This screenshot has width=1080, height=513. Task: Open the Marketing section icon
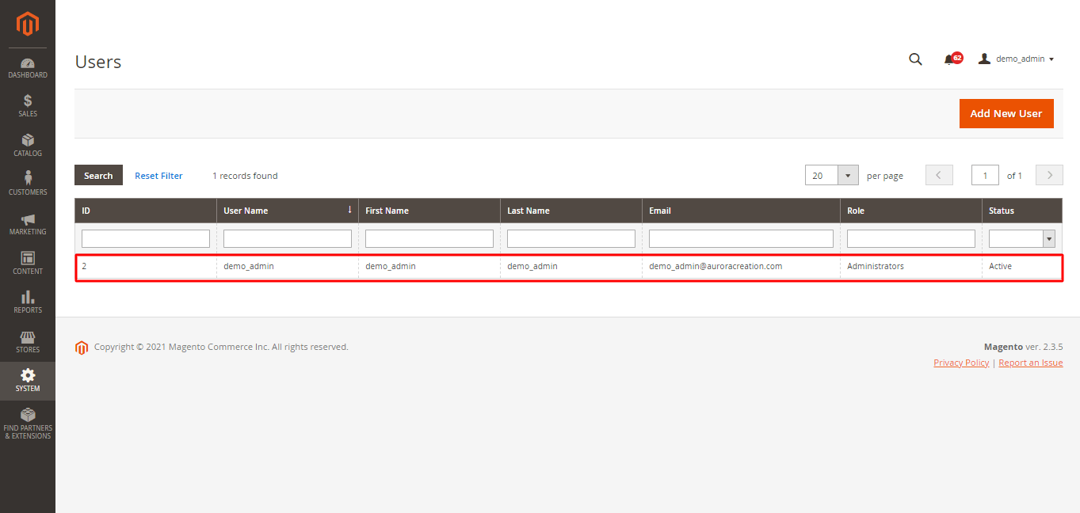[x=28, y=222]
